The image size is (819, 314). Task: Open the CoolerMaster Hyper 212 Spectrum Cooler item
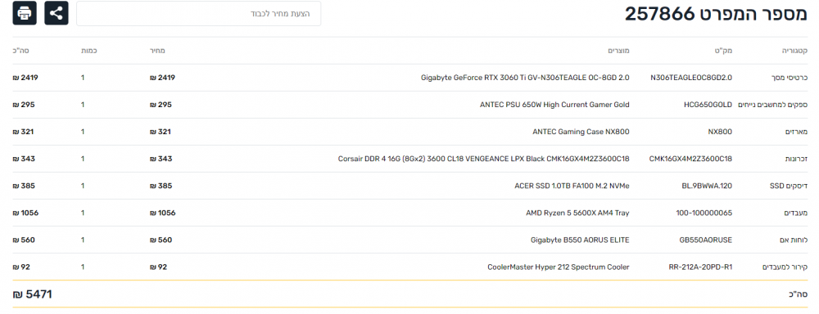(559, 267)
